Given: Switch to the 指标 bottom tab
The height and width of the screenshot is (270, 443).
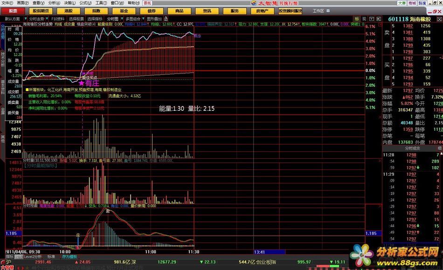Looking at the screenshot, I should tap(10, 257).
